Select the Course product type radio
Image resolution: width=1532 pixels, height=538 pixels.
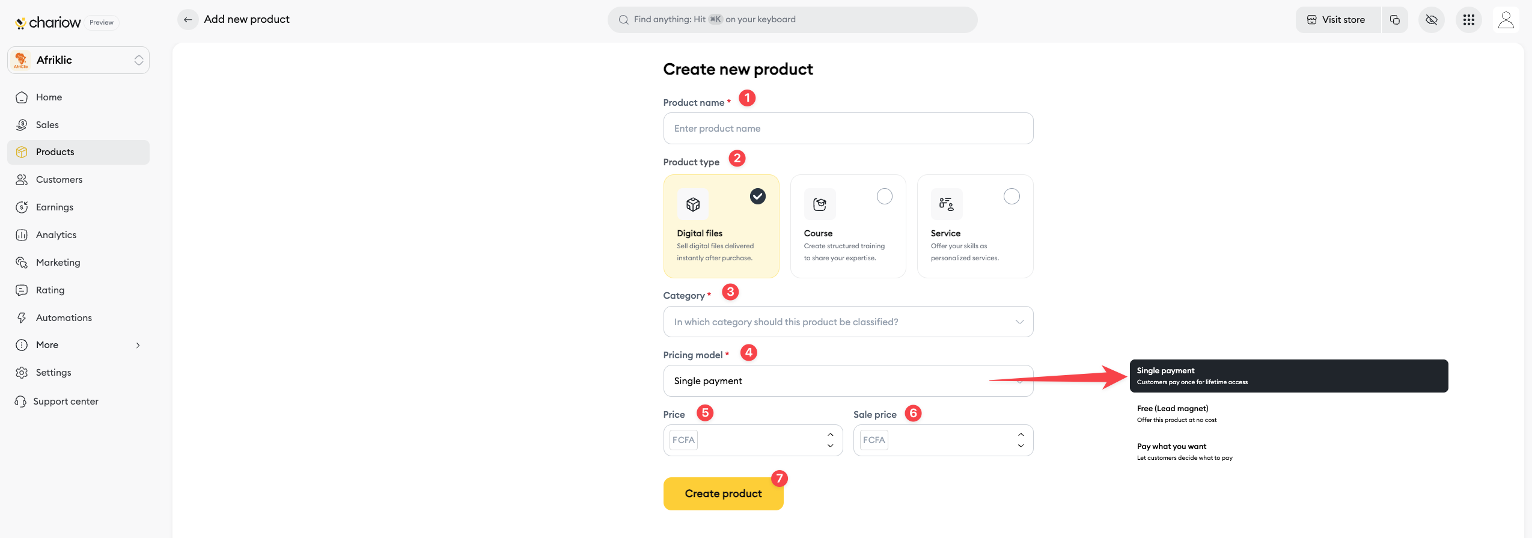884,197
